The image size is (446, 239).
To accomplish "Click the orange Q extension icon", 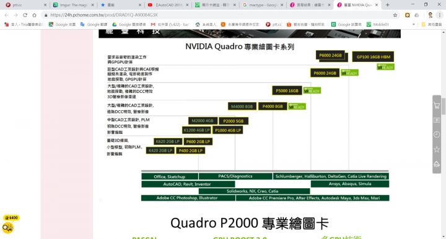I will point(408,15).
